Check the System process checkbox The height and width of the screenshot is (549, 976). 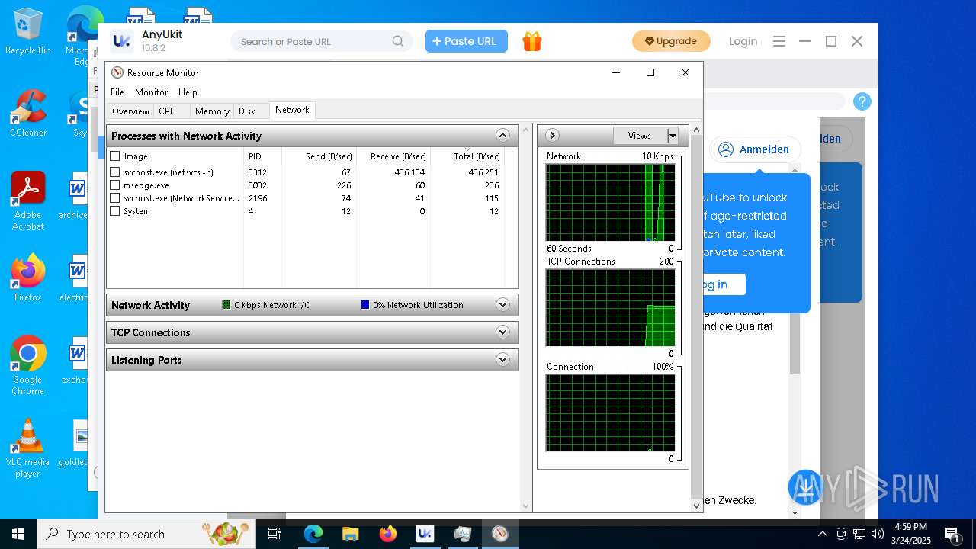click(115, 211)
